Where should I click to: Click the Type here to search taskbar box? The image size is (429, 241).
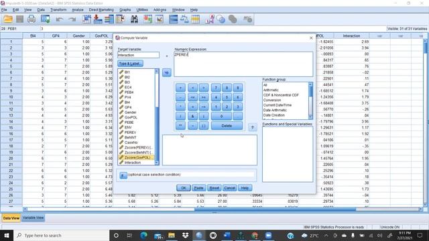click(x=61, y=235)
